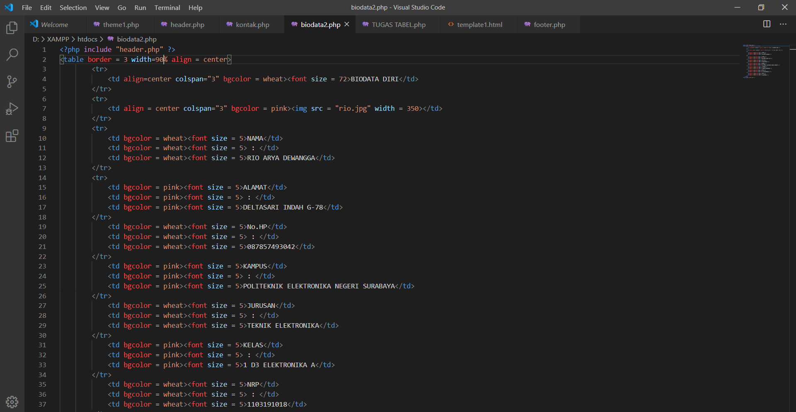Open the Run and Debug view
The image size is (796, 412).
pyautogui.click(x=12, y=109)
